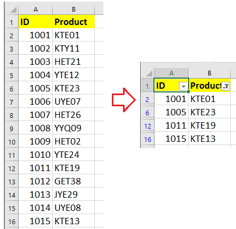Select the yellow Product header in left sheet

point(74,22)
